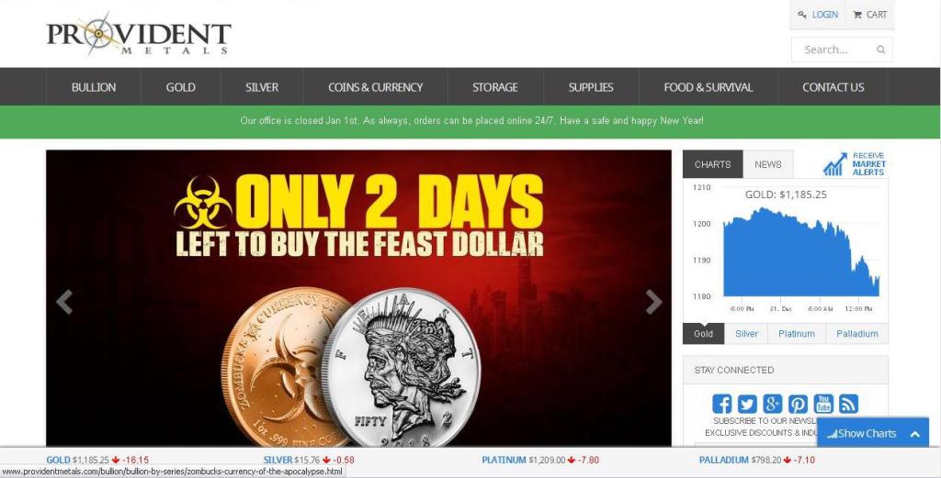Open the shopping cart
Image resolution: width=941 pixels, height=478 pixels.
[869, 15]
